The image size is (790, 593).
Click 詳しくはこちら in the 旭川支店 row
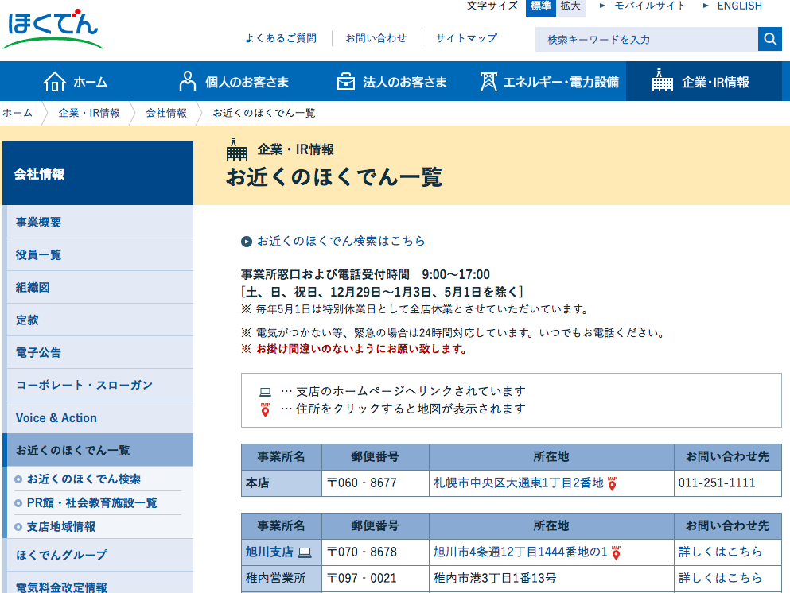pos(721,552)
